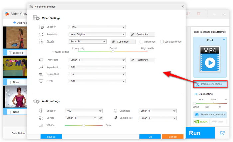Click the Frame rate film icon

[x=41, y=60]
